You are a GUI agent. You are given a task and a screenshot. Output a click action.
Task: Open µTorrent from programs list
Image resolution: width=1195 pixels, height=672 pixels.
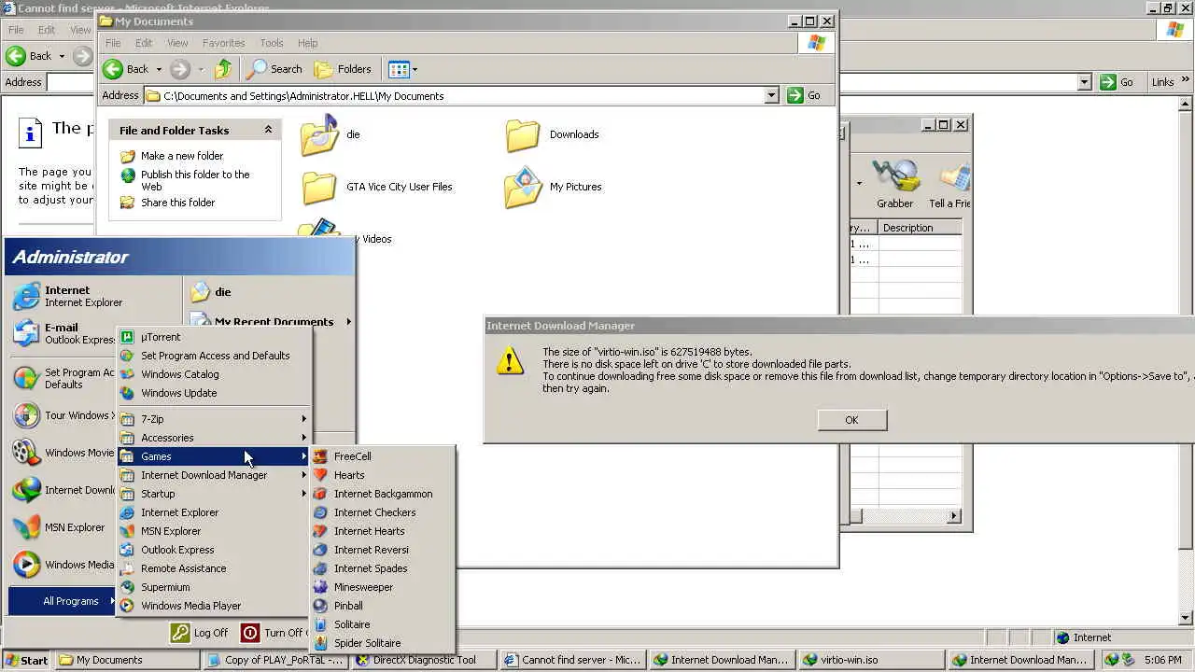point(214,337)
